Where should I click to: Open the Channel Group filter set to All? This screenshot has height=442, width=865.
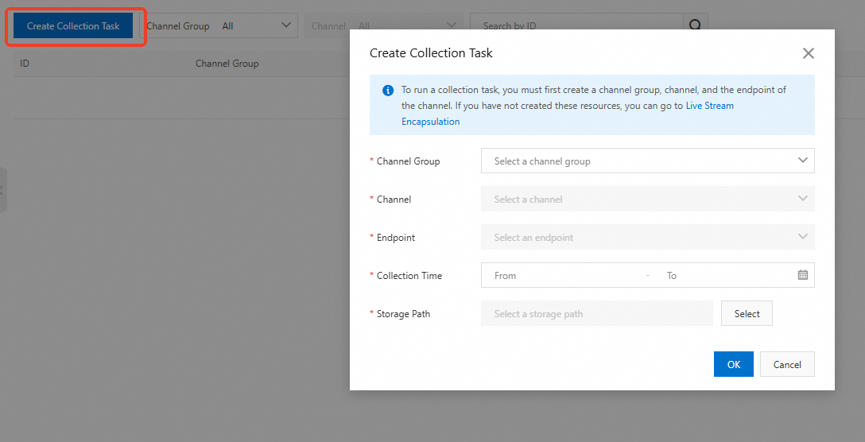tap(220, 26)
